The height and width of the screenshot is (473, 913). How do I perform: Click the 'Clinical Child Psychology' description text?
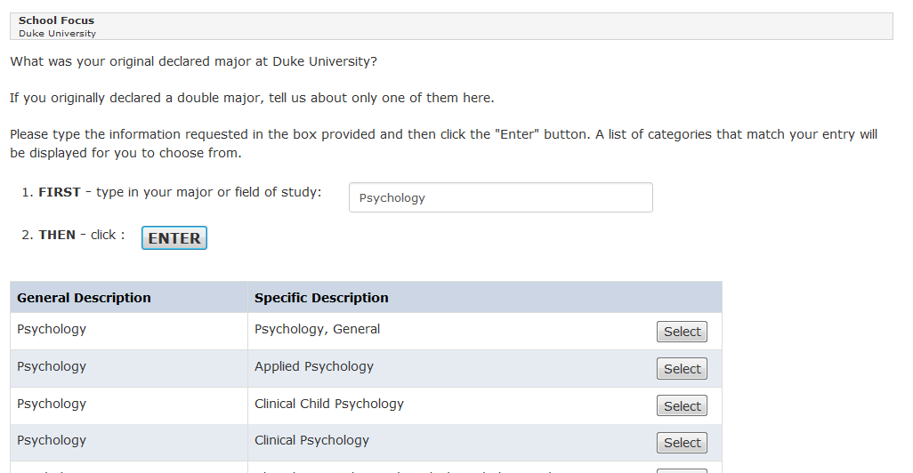[x=328, y=404]
